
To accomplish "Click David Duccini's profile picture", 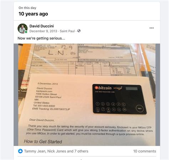I will [22, 29].
